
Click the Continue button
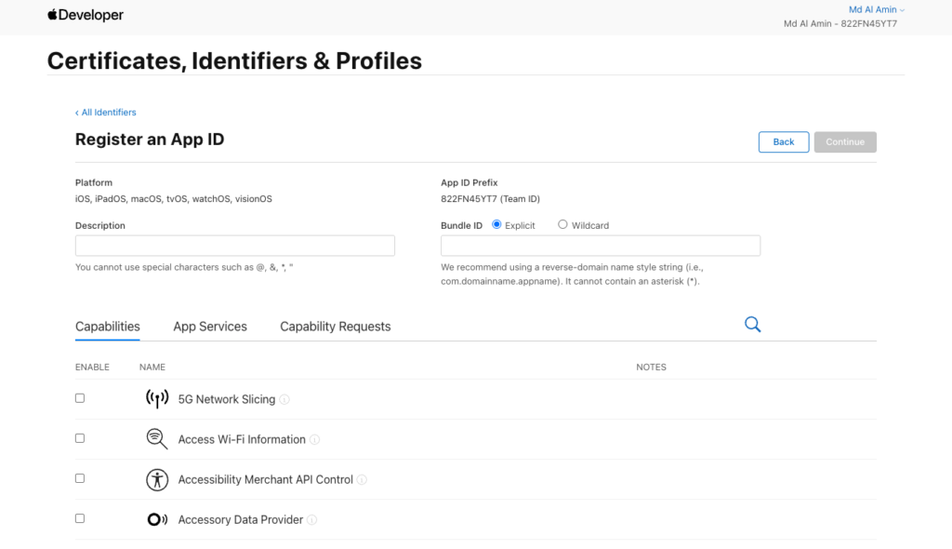(845, 141)
